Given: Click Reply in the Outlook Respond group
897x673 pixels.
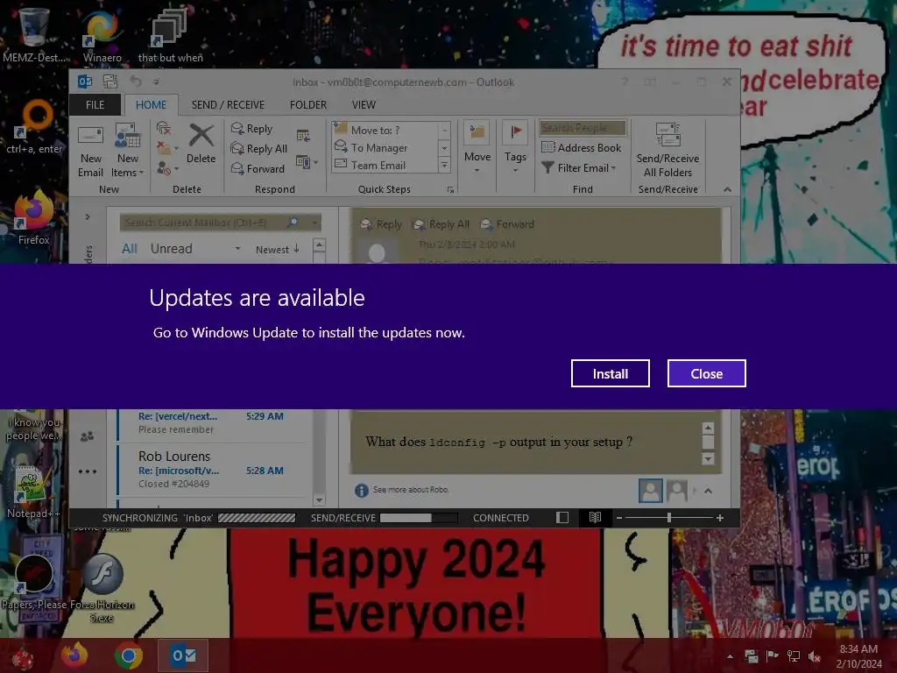Looking at the screenshot, I should (251, 129).
